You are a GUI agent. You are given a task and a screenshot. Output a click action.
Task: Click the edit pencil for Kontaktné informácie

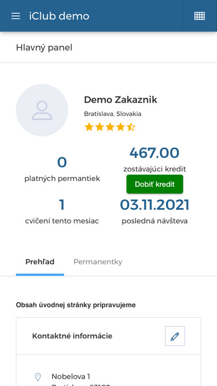pos(175,336)
